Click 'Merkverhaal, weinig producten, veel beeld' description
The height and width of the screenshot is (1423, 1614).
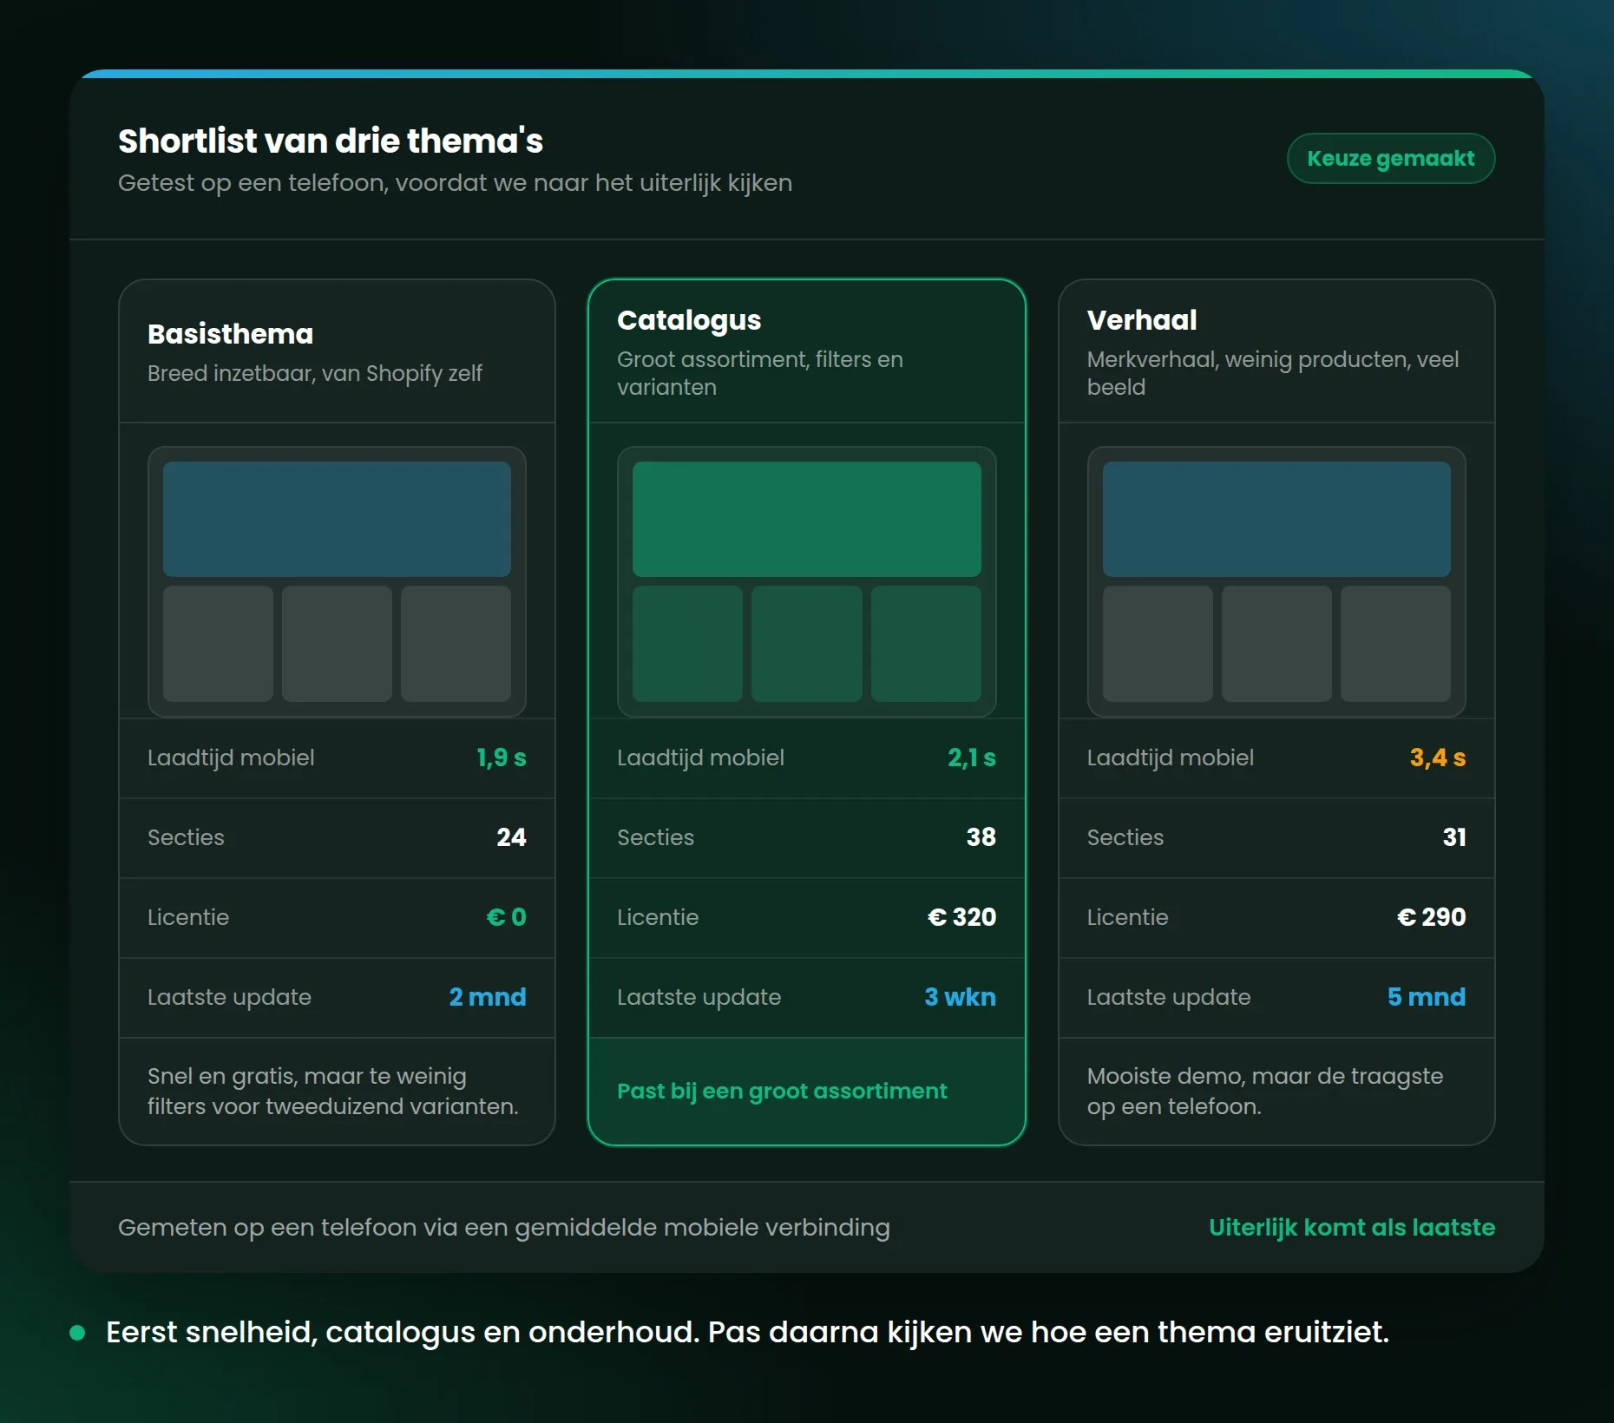pyautogui.click(x=1272, y=373)
